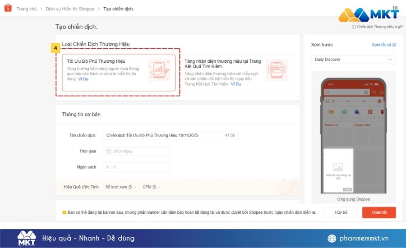Click the 47/50 character counter
The height and width of the screenshot is (248, 406).
[x=230, y=135]
